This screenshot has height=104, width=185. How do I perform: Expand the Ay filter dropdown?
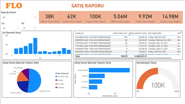tap(29, 28)
